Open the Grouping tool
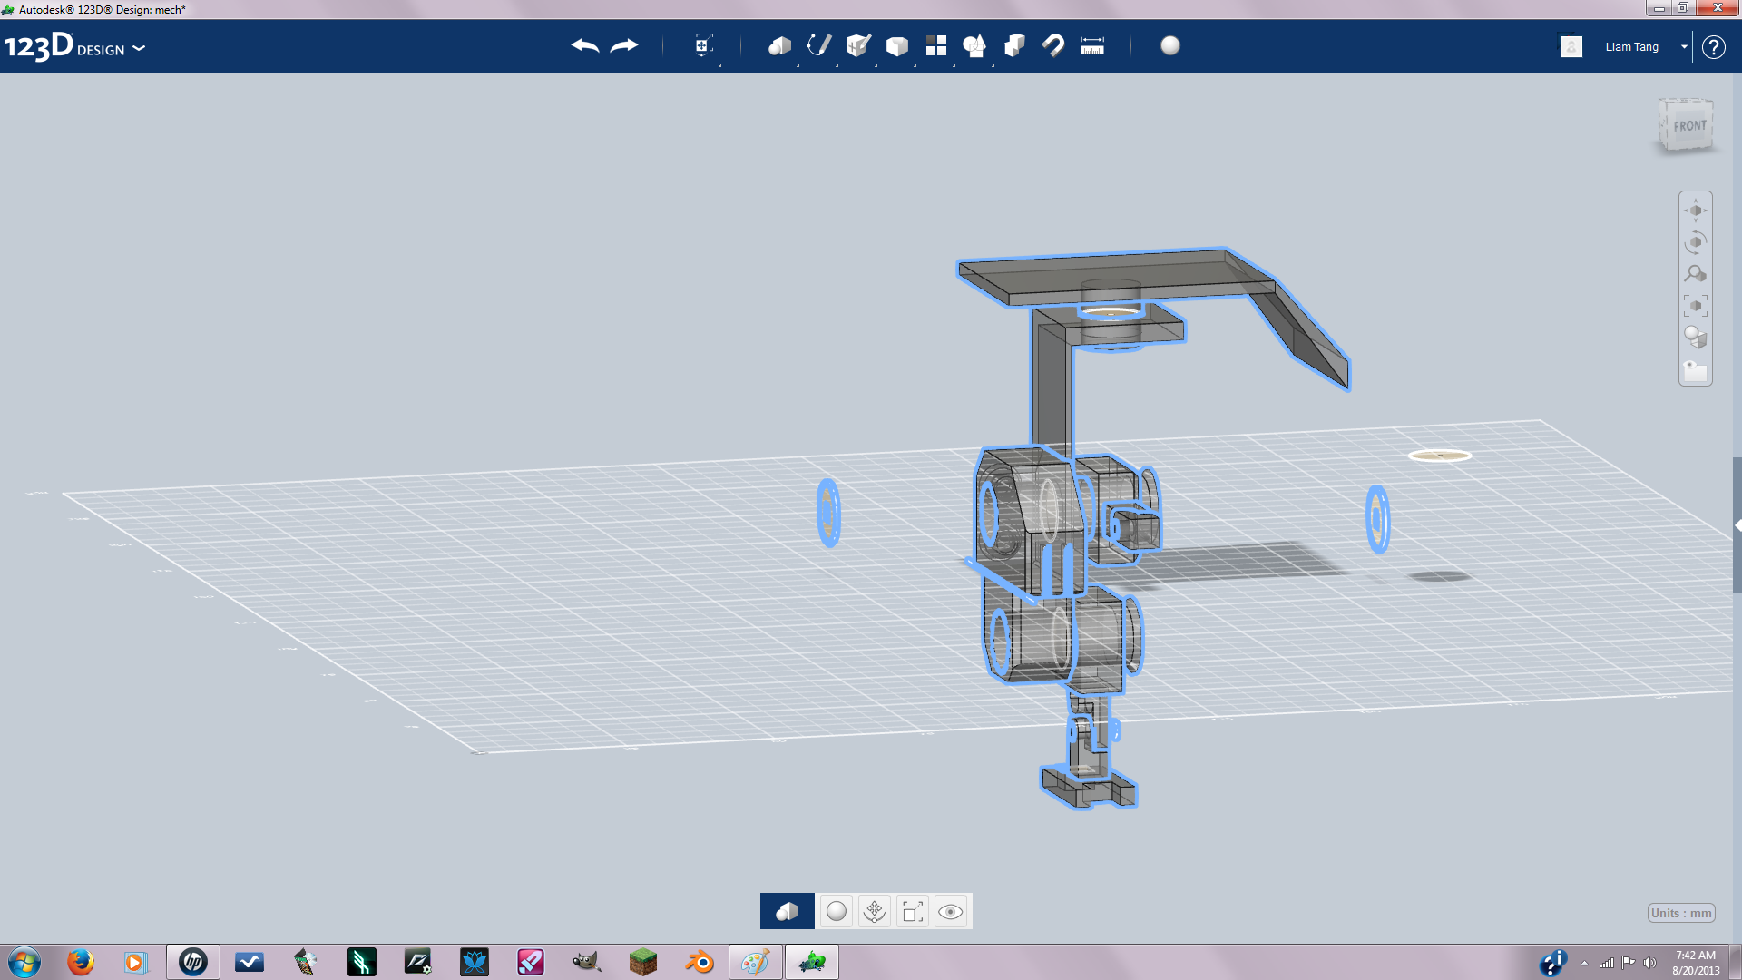The height and width of the screenshot is (980, 1742). (x=974, y=45)
